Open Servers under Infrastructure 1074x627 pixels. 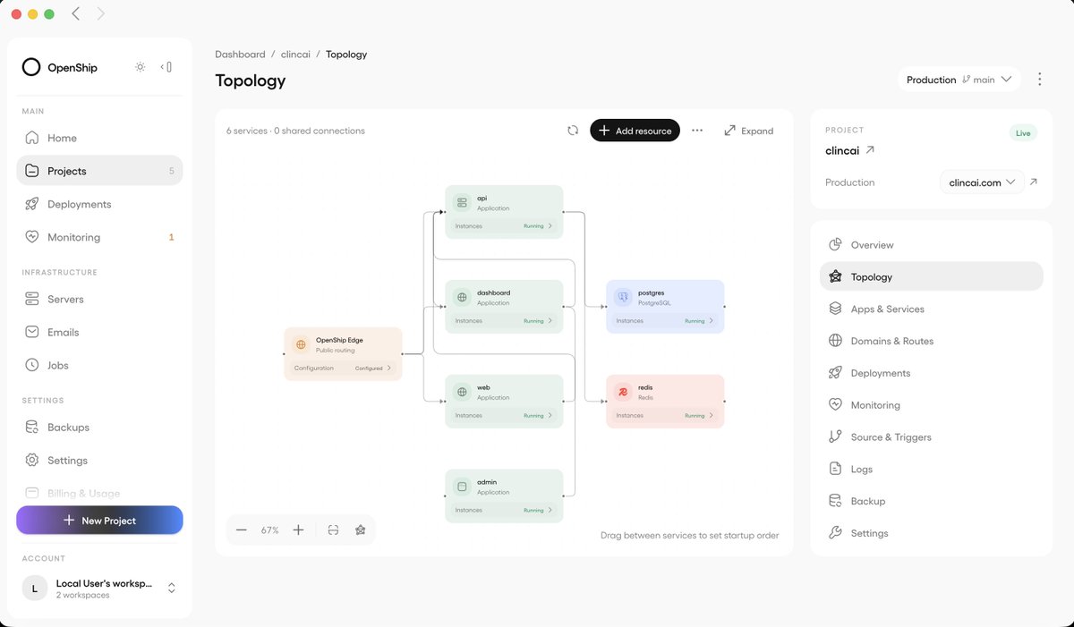99,299
